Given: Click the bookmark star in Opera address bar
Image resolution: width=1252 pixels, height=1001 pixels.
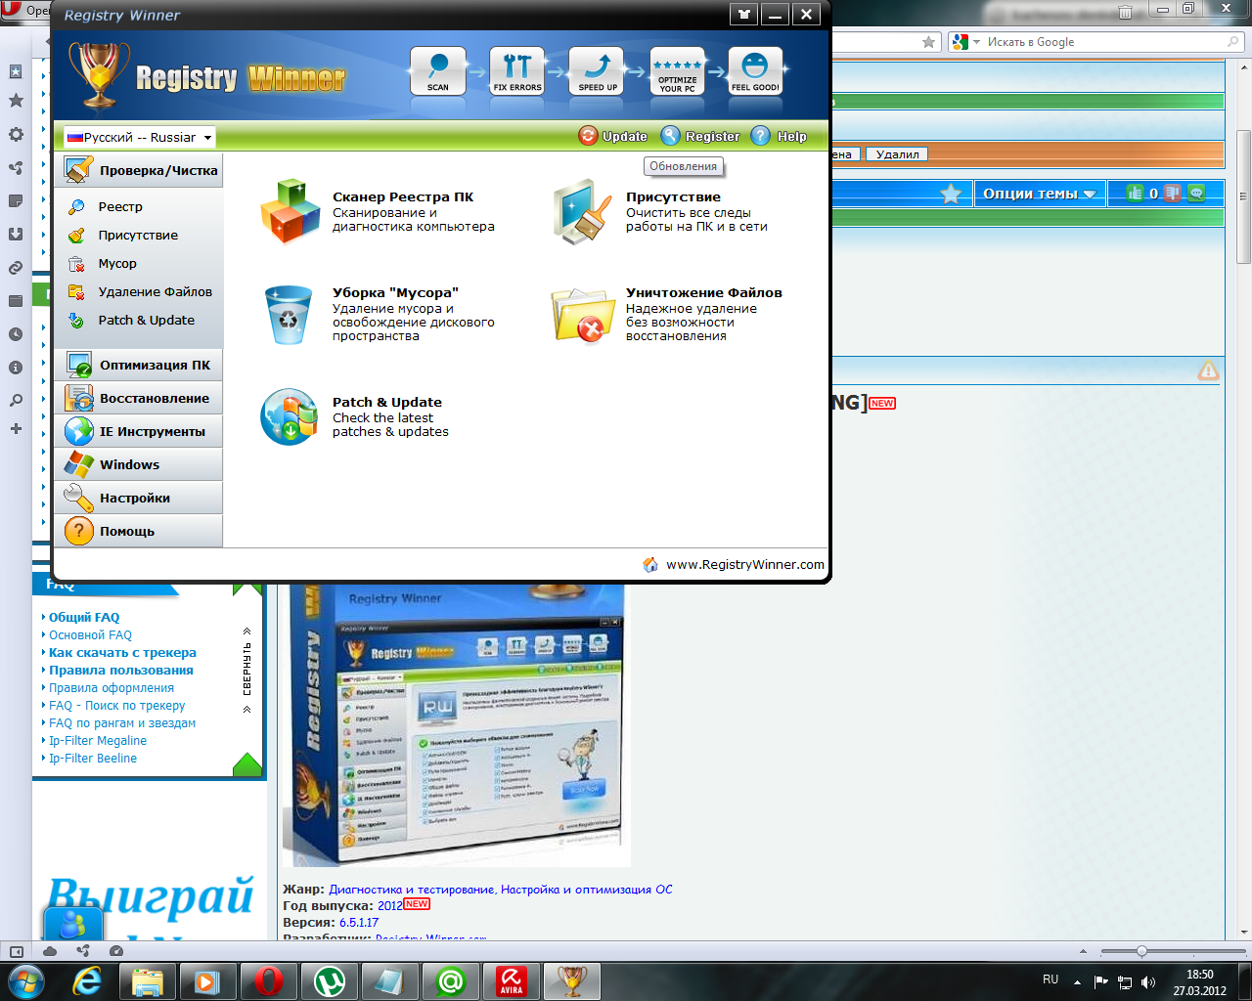Looking at the screenshot, I should tap(928, 42).
